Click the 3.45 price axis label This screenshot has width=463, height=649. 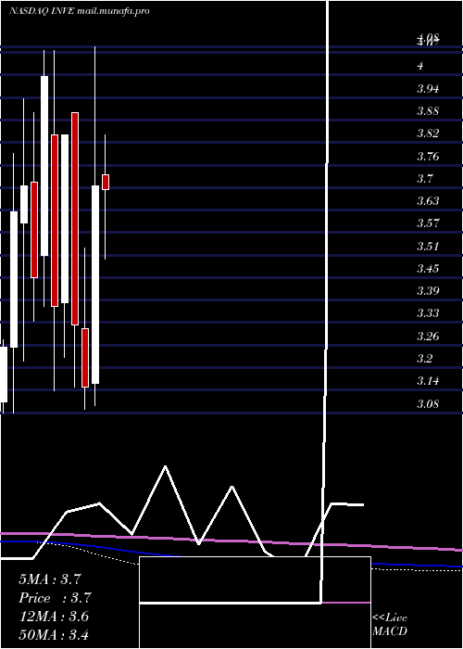click(428, 269)
